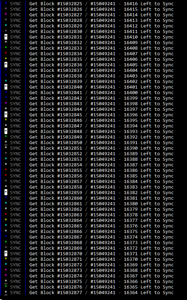This screenshot has width=187, height=300.
Task: Click the cyan asterisk on row #15032853
Action: 6,158
